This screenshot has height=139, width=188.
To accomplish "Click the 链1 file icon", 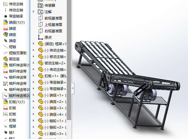I will pyautogui.click(x=6, y=132).
